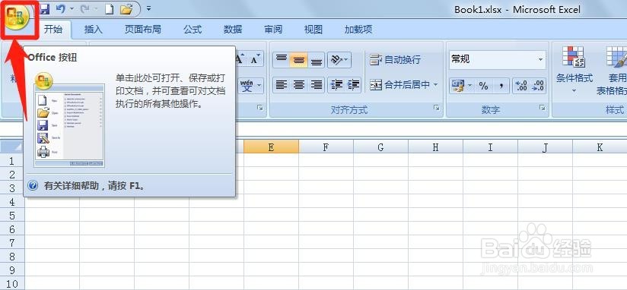
Task: Go to the 数据 tab
Action: (233, 29)
